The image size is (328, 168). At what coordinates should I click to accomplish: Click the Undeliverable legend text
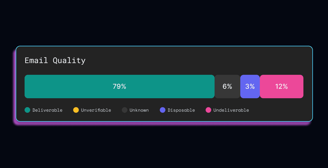(231, 110)
